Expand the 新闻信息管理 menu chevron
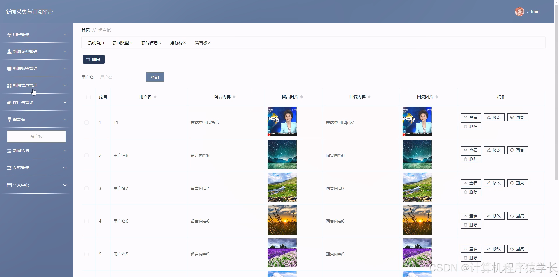Viewport: 559px width, 277px height. tap(65, 86)
